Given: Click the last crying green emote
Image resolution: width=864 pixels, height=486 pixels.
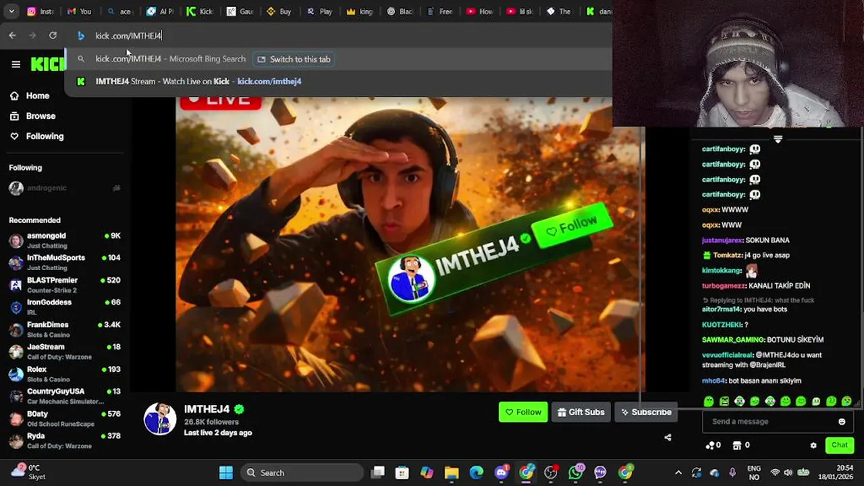Looking at the screenshot, I should (846, 401).
